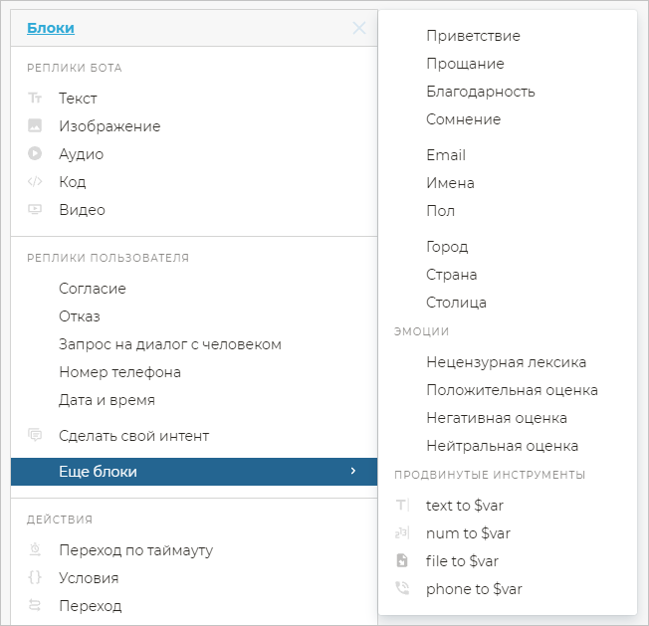
Task: Pick 'Номер телефона' user reply block
Action: click(x=119, y=372)
